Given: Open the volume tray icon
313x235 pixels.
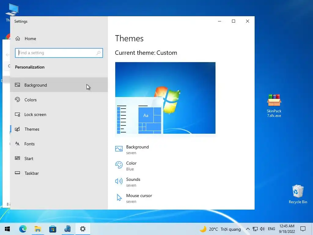Looking at the screenshot, I should pyautogui.click(x=262, y=229).
